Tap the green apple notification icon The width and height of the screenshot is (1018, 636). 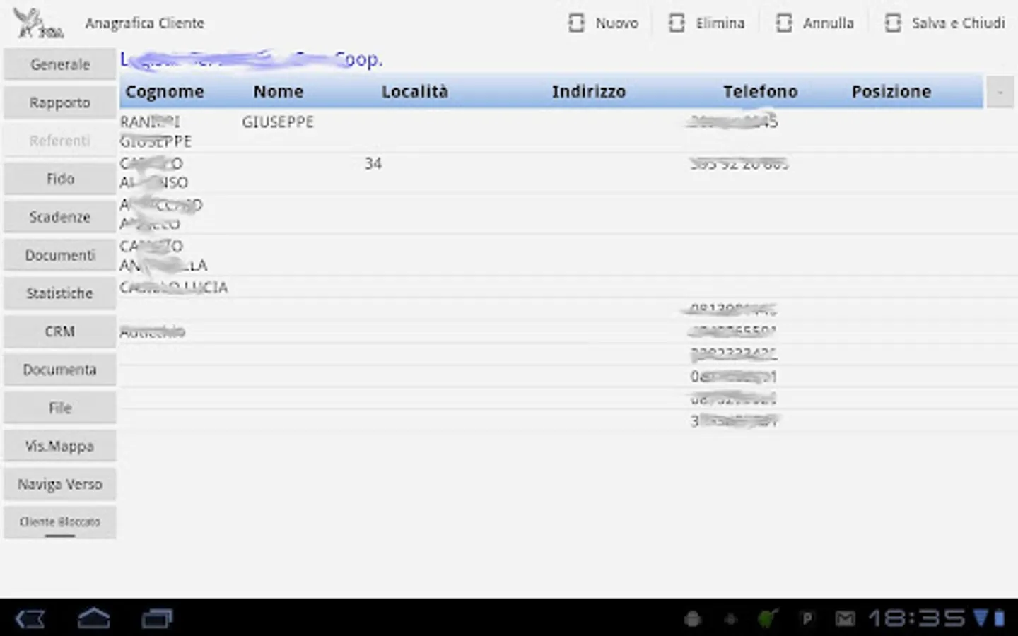767,618
